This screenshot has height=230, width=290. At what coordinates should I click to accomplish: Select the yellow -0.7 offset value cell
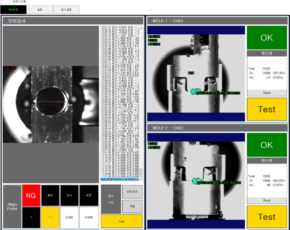coord(50,217)
